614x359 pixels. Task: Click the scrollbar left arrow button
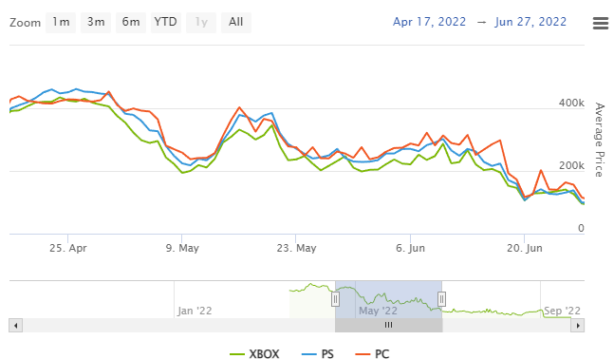16,326
